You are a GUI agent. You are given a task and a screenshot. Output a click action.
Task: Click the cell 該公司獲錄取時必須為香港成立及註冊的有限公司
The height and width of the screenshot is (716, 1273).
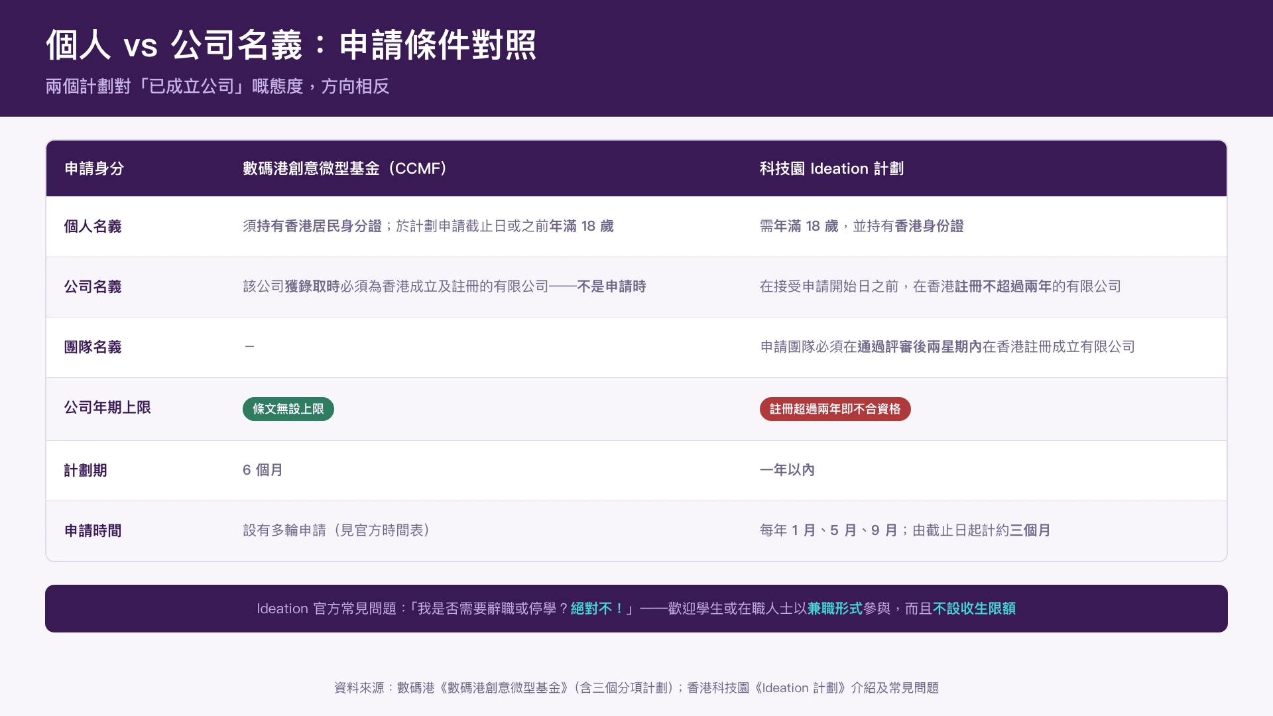pos(444,286)
